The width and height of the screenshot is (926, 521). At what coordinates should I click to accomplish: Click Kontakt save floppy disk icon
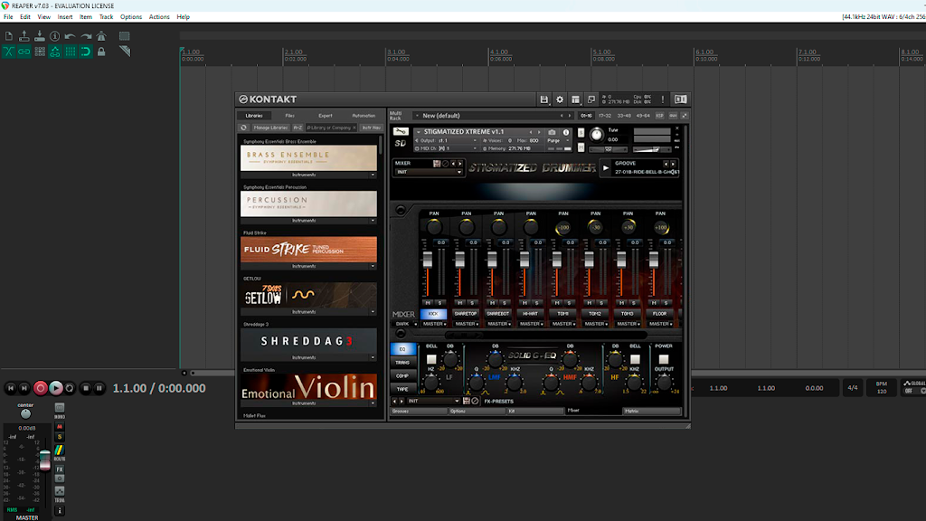point(543,99)
